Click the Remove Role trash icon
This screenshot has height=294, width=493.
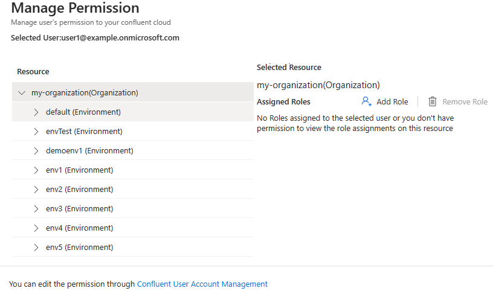click(x=433, y=101)
